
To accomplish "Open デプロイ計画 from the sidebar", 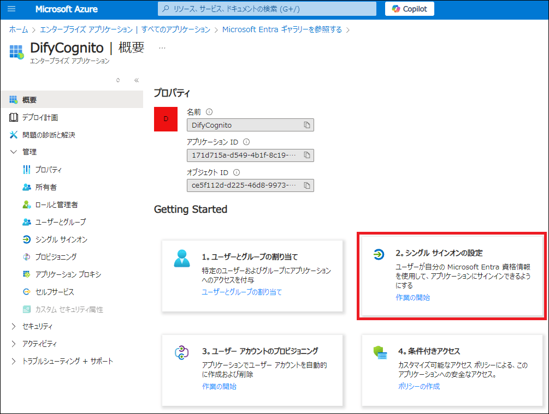I will point(40,117).
